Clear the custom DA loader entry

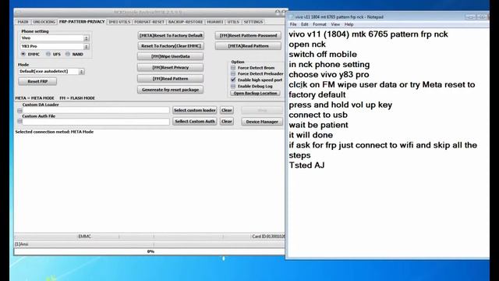tap(227, 110)
